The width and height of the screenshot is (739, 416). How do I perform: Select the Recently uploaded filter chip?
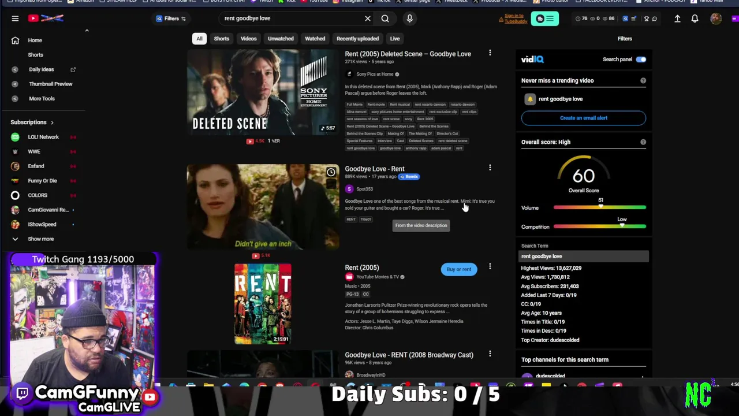tap(357, 39)
